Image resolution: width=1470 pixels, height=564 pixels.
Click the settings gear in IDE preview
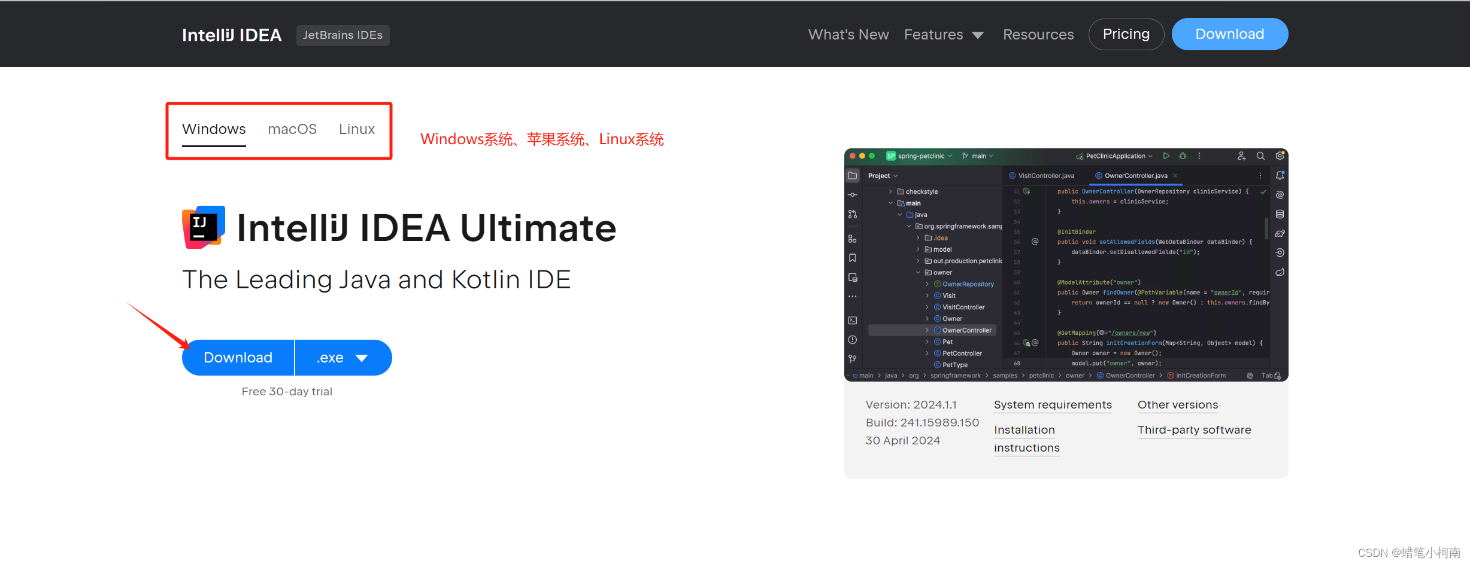click(1280, 156)
